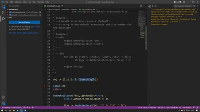The image size is (200, 112).
Task: Click errors and warnings status bar indicator
Action: [x=27, y=108]
